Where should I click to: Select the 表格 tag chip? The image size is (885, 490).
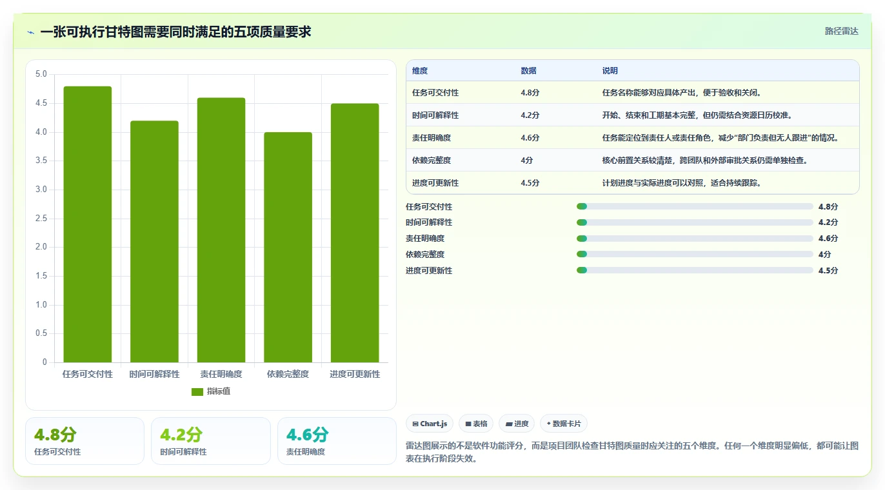(x=476, y=424)
